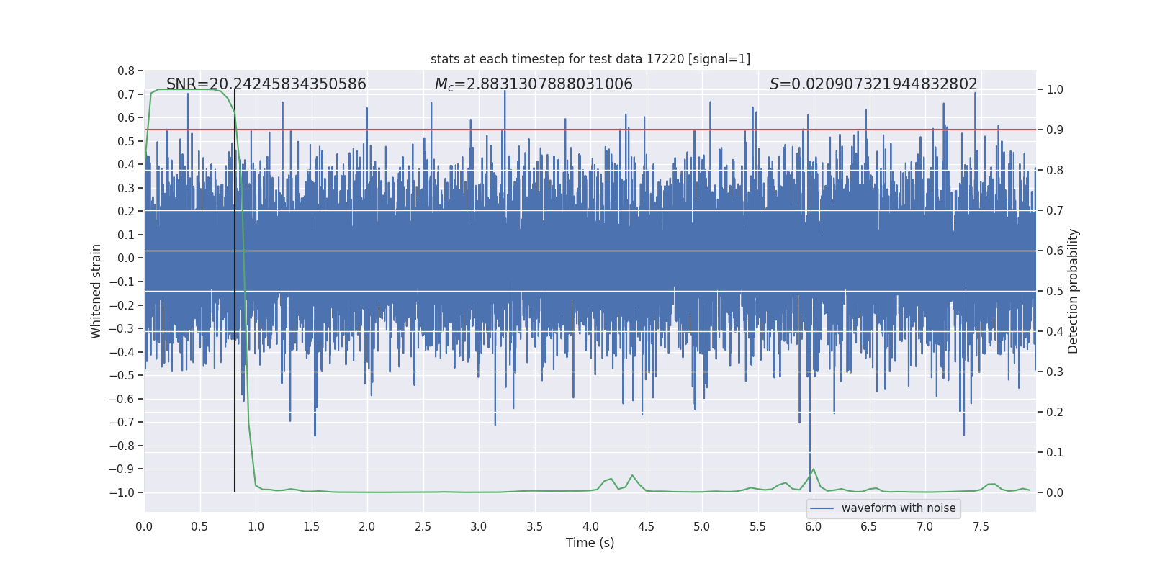The image size is (1152, 576).
Task: Click the 7.5 tick on the Time axis
Action: click(x=981, y=526)
